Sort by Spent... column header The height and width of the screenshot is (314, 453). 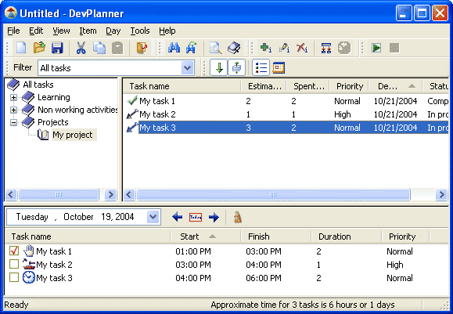[308, 86]
